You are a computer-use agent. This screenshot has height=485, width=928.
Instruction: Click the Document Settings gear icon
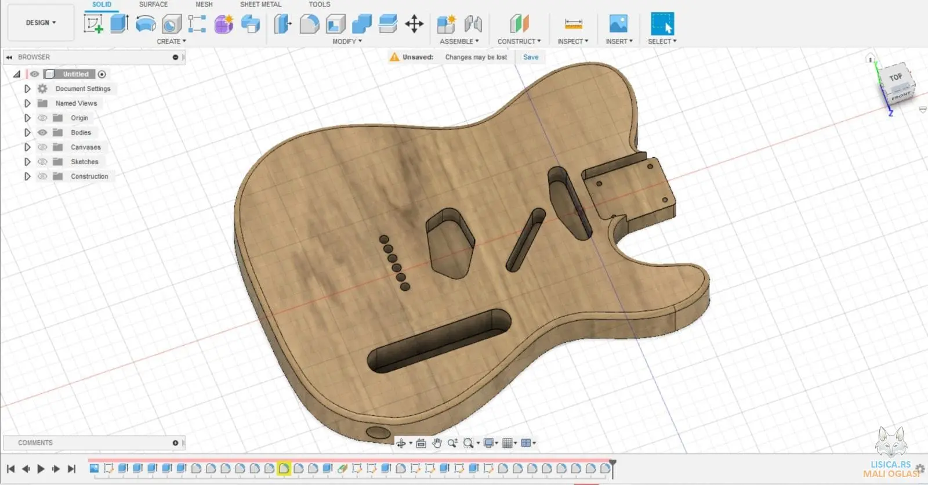42,89
